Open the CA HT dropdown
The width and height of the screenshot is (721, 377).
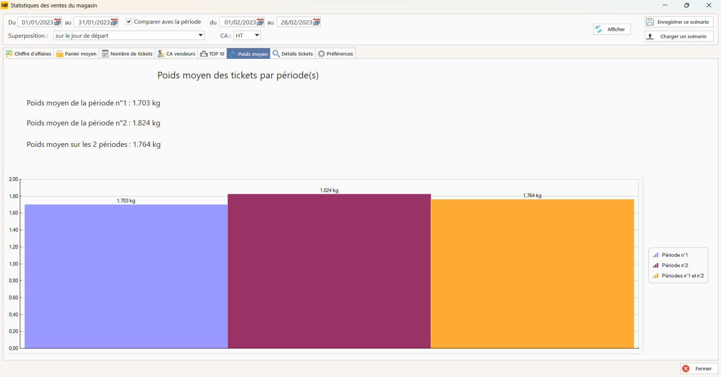pos(257,36)
